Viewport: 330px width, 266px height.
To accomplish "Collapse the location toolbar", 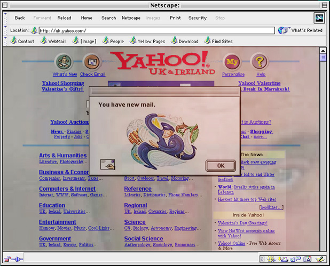I will click(x=5, y=30).
